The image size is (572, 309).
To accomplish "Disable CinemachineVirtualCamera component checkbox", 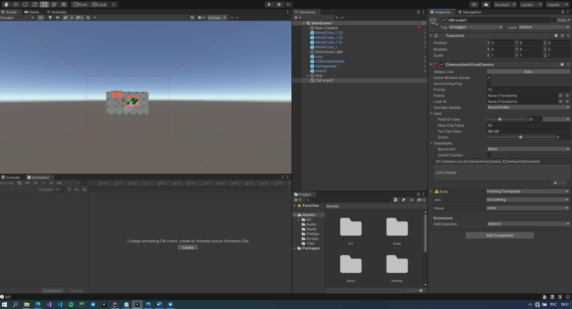I will pyautogui.click(x=442, y=64).
